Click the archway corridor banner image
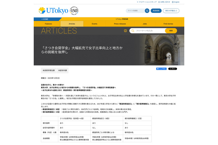Screen dimensions: 218x145 (162, 50)
